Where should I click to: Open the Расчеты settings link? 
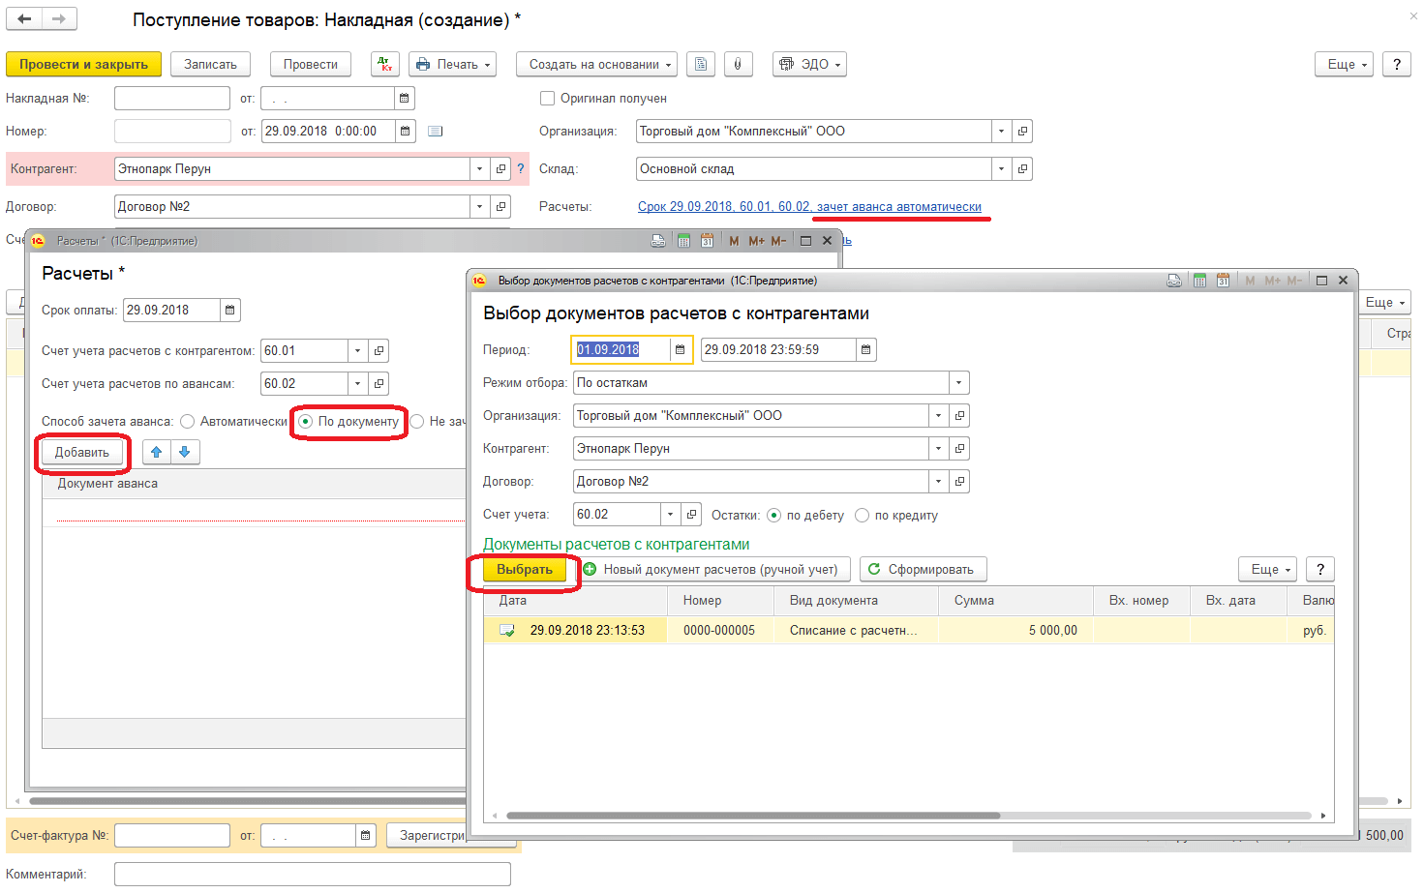tap(809, 207)
